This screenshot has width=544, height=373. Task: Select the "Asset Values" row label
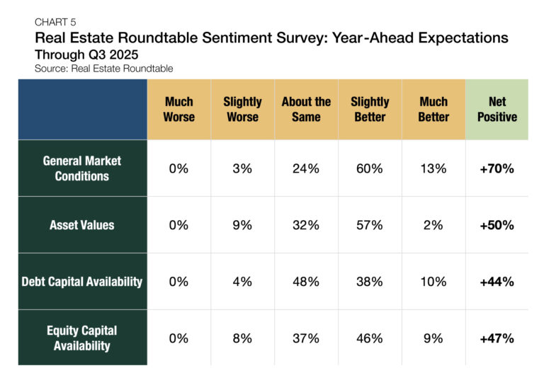[82, 225]
